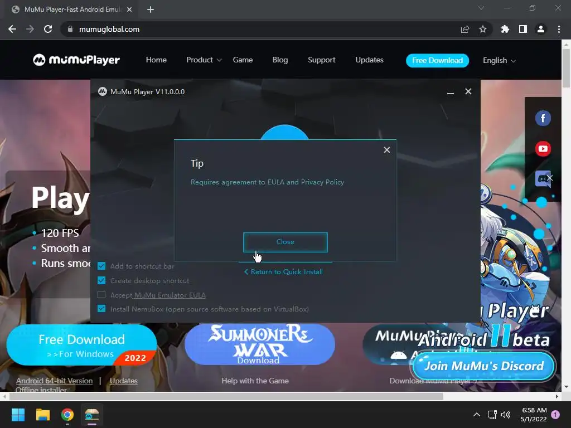Go to the Blog page
Screen dimensions: 571x428
coord(280,60)
